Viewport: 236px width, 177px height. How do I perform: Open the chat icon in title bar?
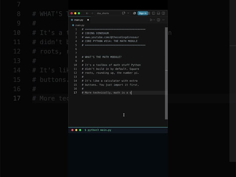click(124, 13)
